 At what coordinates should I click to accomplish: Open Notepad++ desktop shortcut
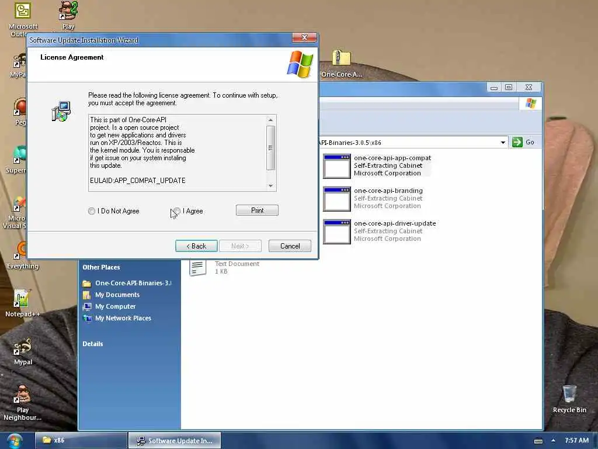coord(22,303)
